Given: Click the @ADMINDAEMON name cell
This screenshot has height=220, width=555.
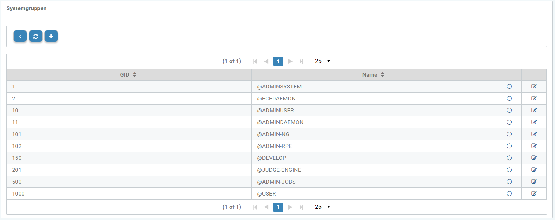Looking at the screenshot, I should coord(280,122).
